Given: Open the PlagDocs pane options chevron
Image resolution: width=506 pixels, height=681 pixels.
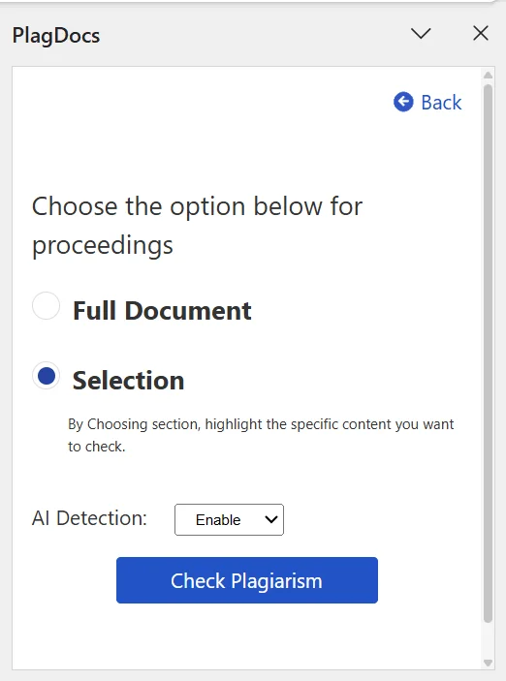Looking at the screenshot, I should 421,34.
